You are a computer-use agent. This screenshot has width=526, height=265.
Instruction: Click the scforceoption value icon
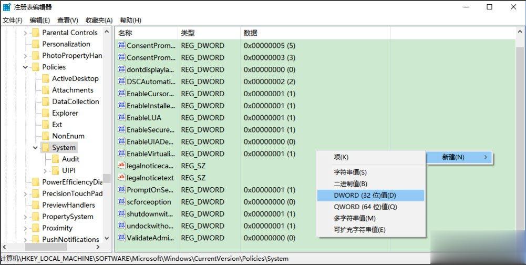(x=121, y=202)
